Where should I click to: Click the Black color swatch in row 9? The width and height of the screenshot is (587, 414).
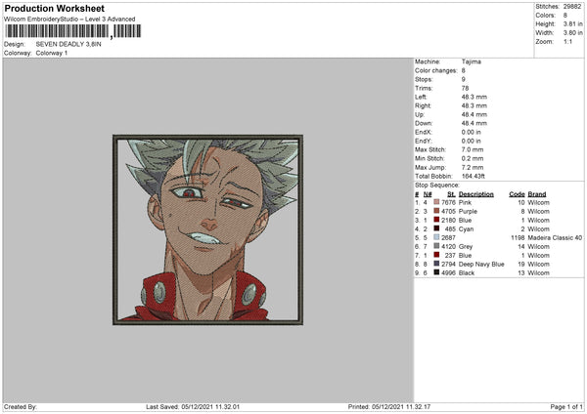(436, 272)
